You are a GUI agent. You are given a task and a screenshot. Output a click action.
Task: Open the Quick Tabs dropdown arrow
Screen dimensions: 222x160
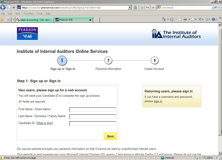(13, 20)
